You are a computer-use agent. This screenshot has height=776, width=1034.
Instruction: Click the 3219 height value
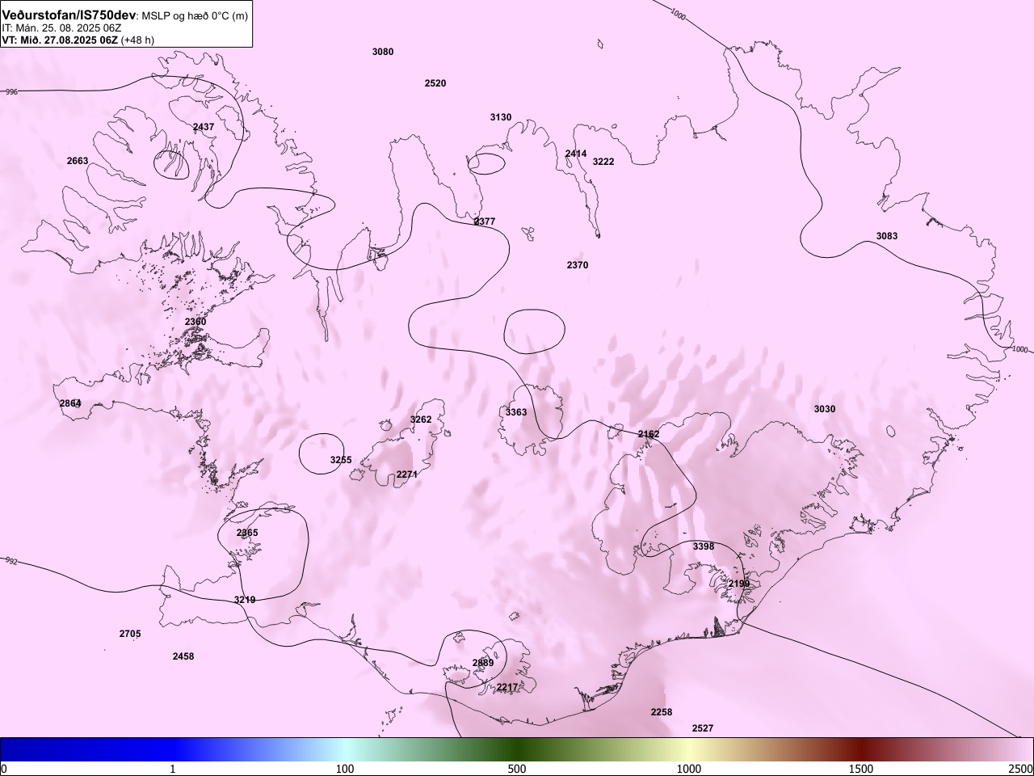pos(245,600)
